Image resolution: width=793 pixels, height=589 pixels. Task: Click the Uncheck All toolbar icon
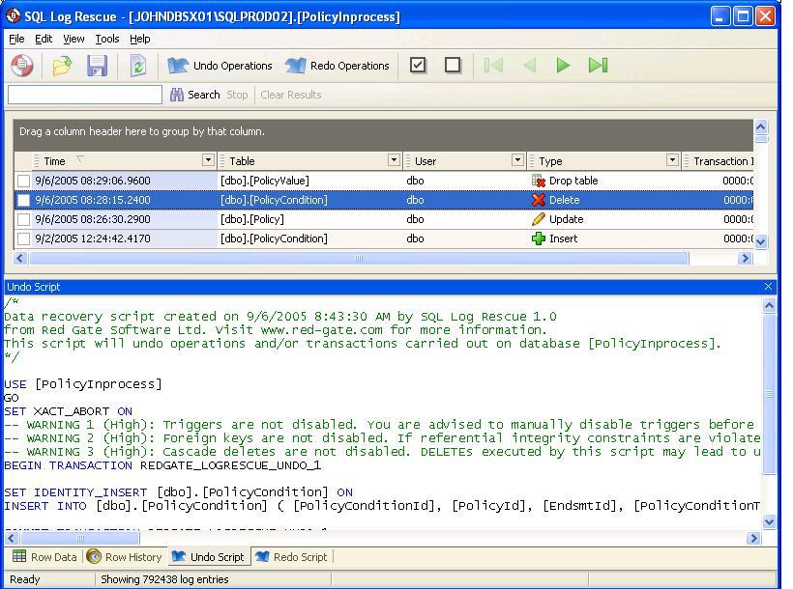click(453, 66)
